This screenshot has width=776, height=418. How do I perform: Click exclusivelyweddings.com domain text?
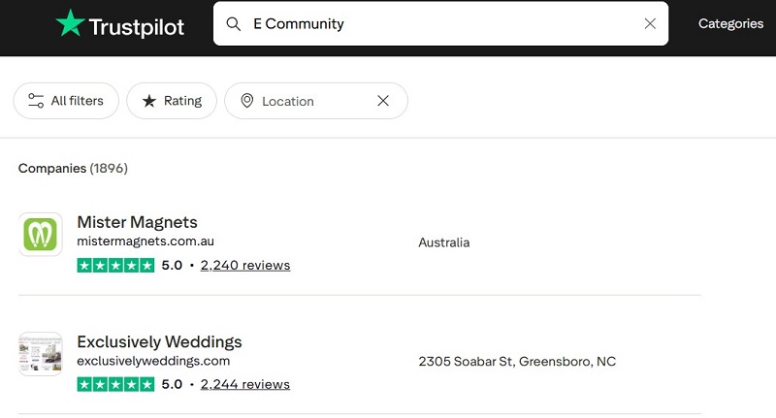[153, 361]
